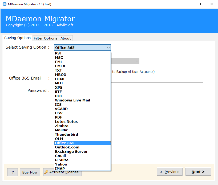
Task: Open the About tab
Action: [x=66, y=38]
